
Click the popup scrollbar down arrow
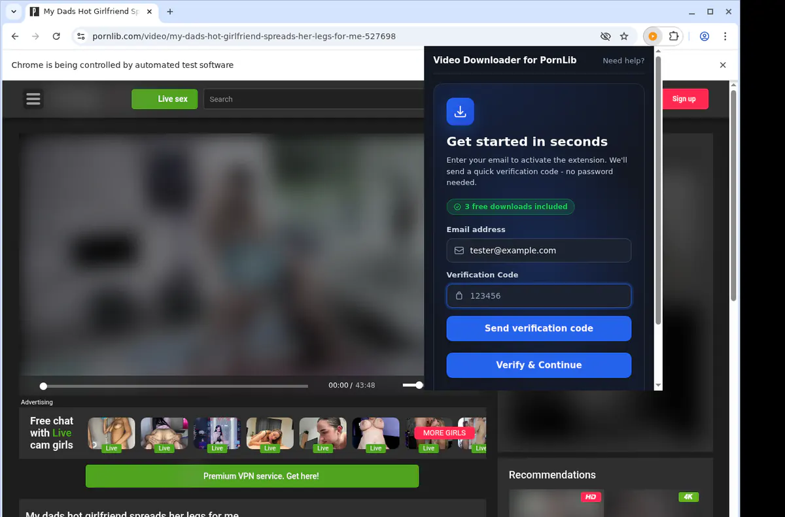[658, 386]
